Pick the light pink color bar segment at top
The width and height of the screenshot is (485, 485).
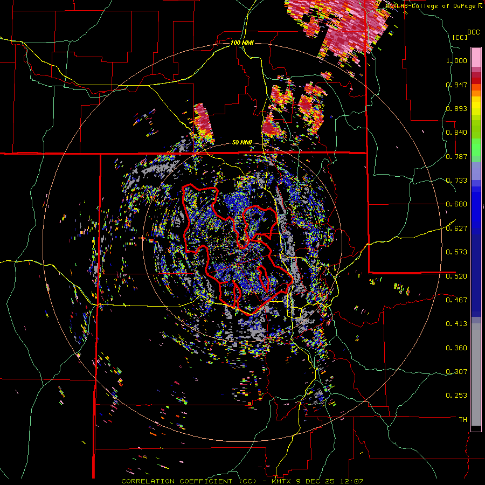tap(476, 58)
